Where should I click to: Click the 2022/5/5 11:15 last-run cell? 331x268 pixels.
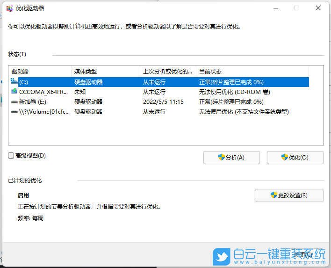click(163, 102)
